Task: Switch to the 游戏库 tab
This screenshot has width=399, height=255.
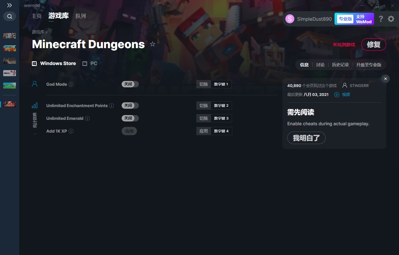Action: (58, 16)
